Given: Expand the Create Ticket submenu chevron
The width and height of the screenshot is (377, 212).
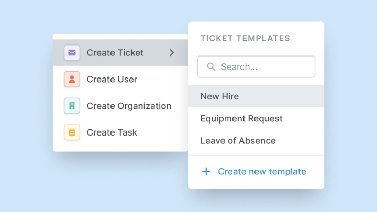Looking at the screenshot, I should 172,53.
